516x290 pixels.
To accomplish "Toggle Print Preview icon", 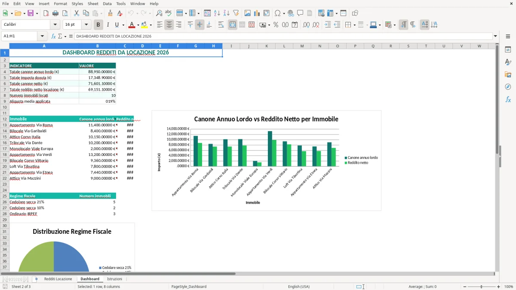I will coord(64,13).
